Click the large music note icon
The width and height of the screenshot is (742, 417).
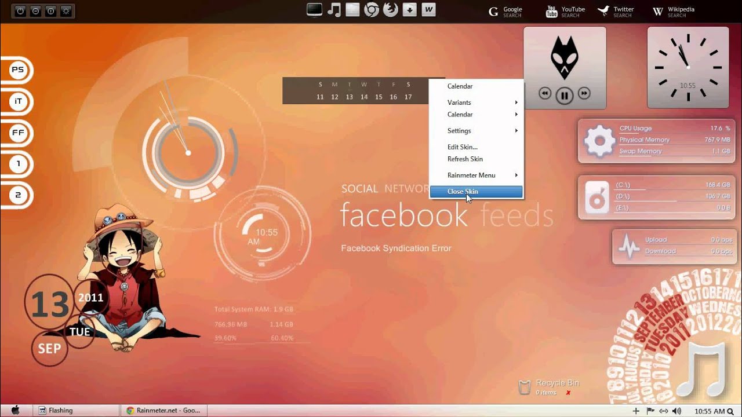coord(700,370)
